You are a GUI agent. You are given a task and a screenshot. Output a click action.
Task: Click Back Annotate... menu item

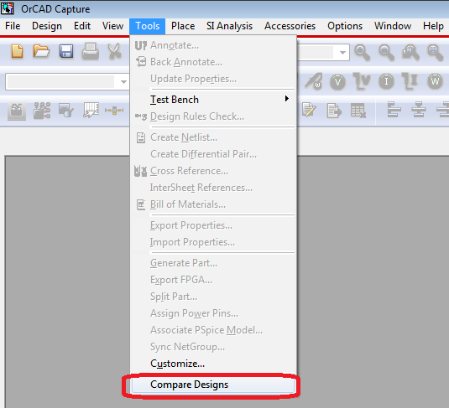[213, 62]
